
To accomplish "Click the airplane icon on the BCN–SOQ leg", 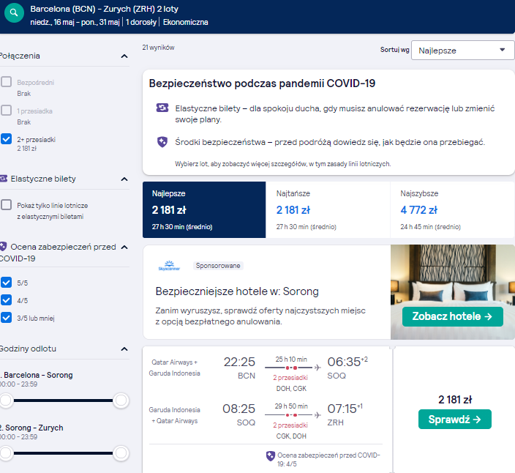I will [317, 368].
